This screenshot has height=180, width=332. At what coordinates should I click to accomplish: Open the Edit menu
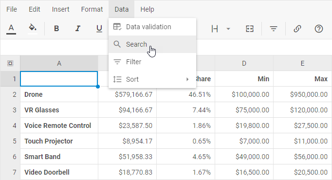pyautogui.click(x=34, y=9)
